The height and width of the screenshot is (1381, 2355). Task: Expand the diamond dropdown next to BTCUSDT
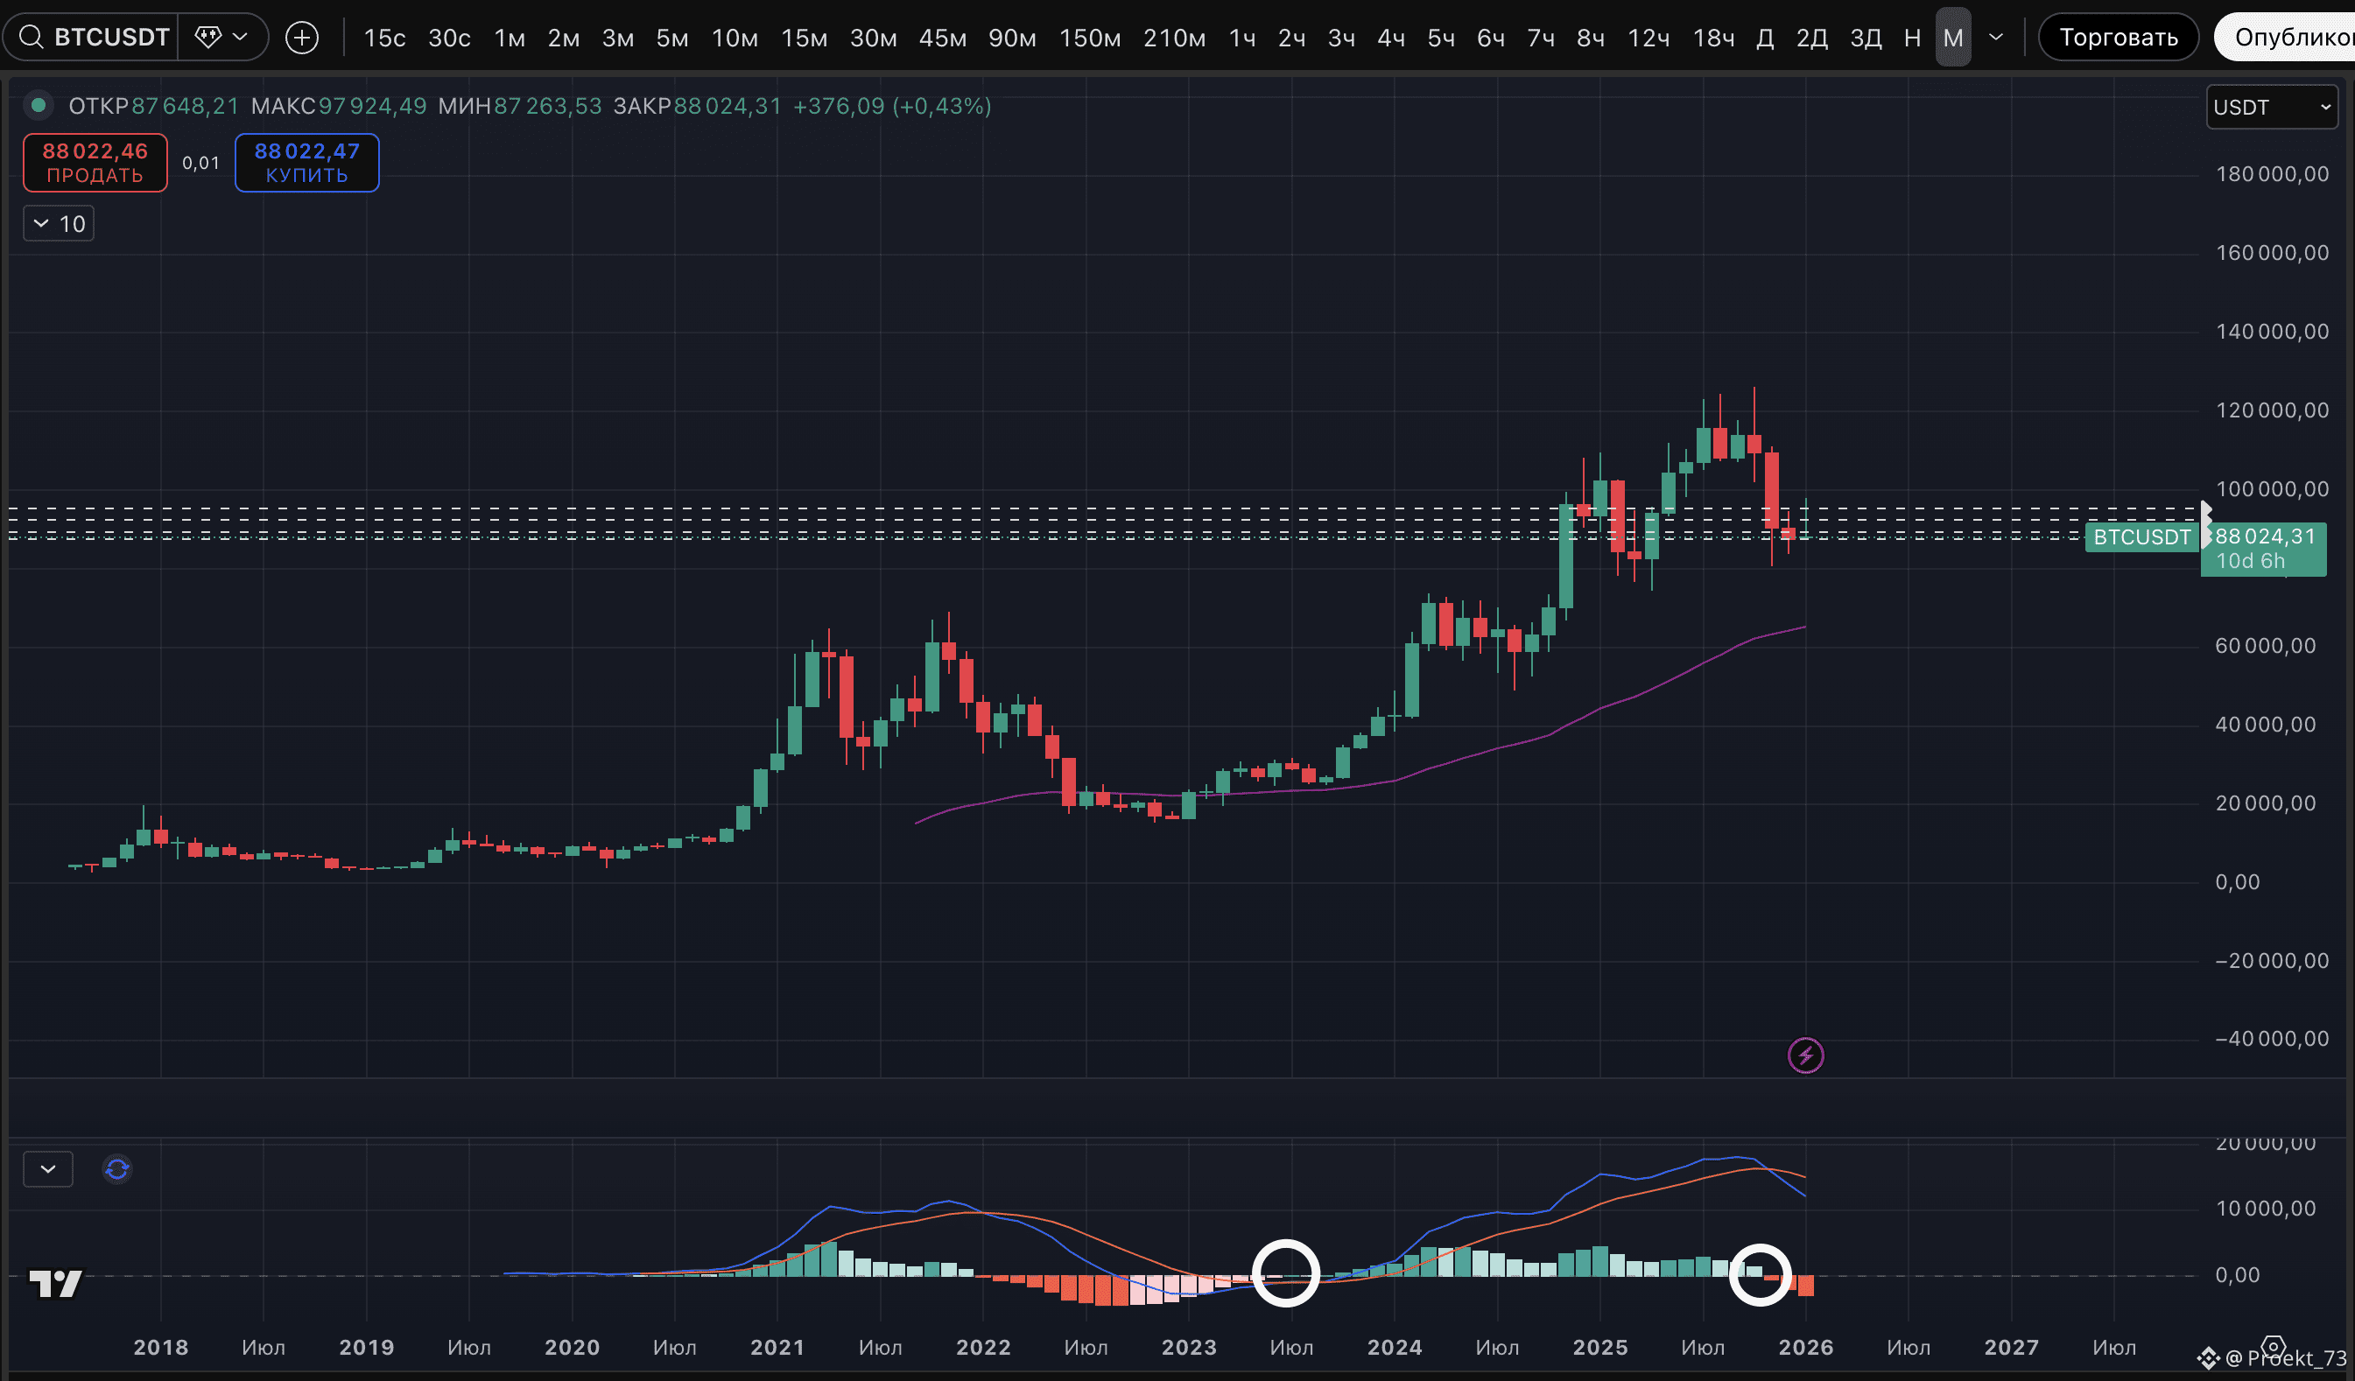pyautogui.click(x=240, y=38)
